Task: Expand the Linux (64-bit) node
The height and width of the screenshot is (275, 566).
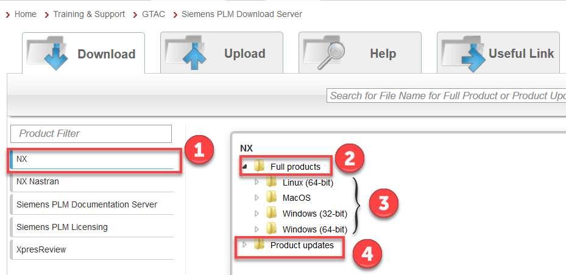Action: (257, 183)
